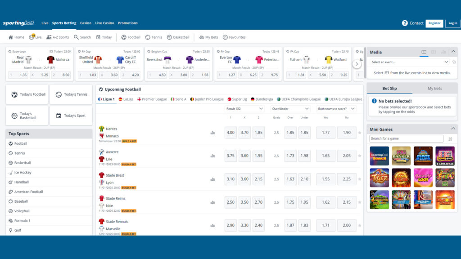The height and width of the screenshot is (259, 461).
Task: Click sort icon beside game search
Action: [x=450, y=139]
